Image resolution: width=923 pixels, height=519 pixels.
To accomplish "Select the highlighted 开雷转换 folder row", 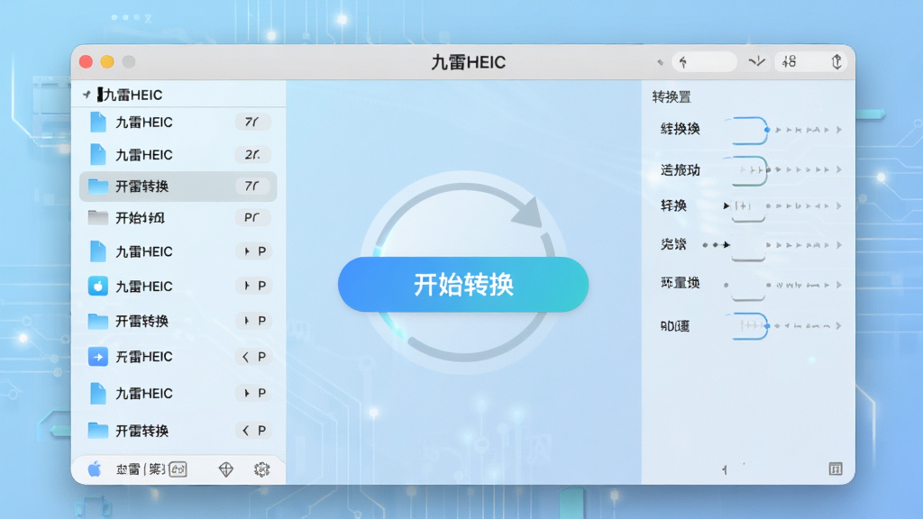I will 178,187.
